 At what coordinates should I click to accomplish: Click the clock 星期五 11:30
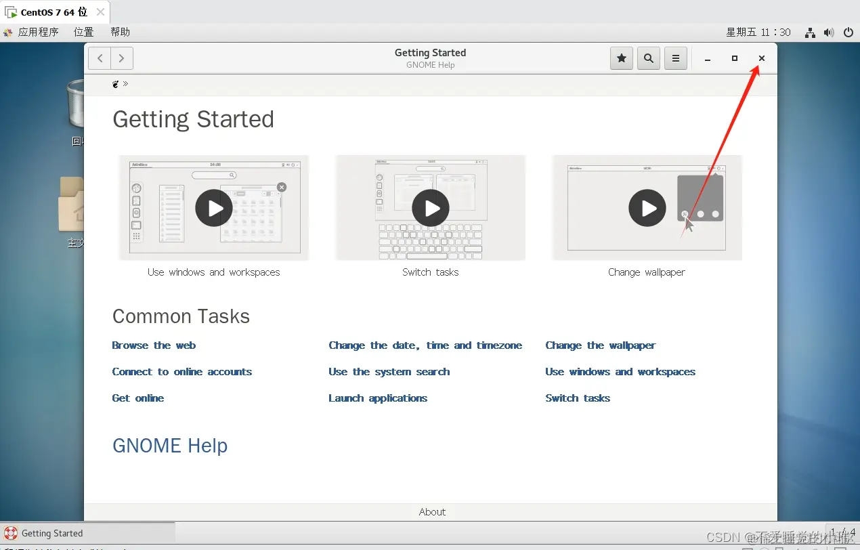pyautogui.click(x=758, y=32)
